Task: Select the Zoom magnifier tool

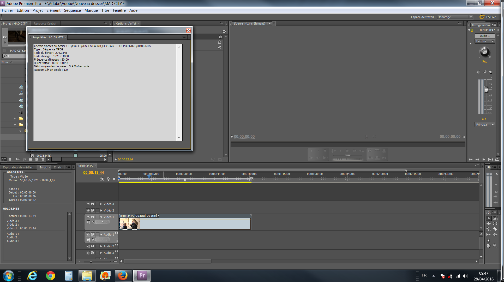Action: (x=495, y=246)
